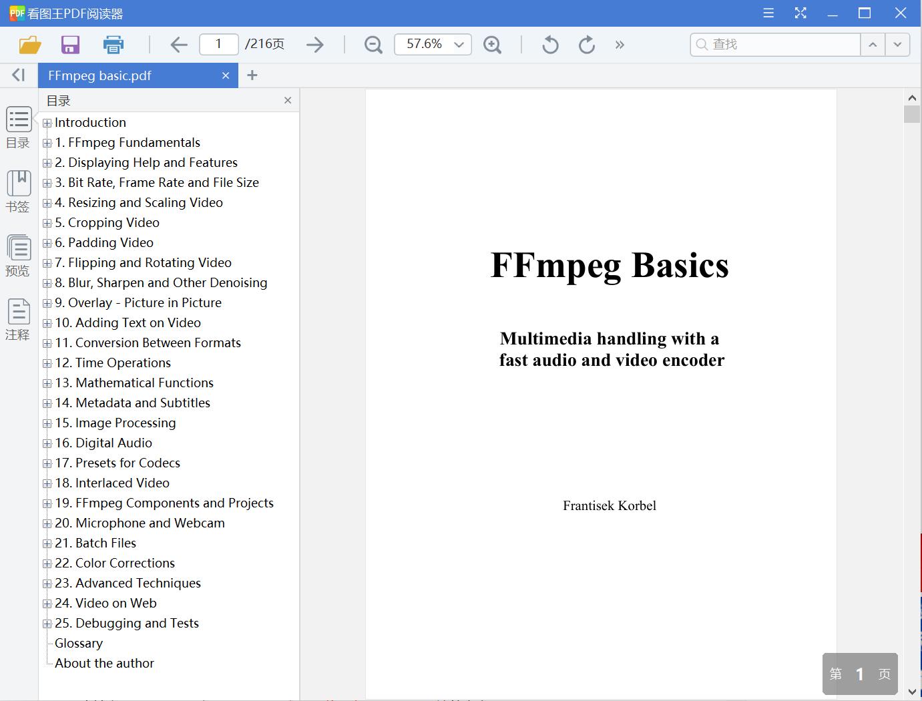Expand the 9. Overlay node
922x701 pixels.
[47, 303]
